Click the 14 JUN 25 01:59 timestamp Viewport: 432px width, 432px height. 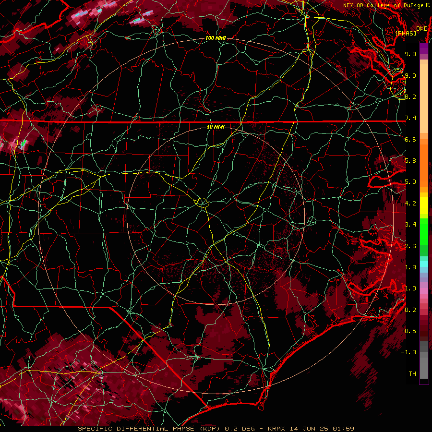pyautogui.click(x=322, y=429)
